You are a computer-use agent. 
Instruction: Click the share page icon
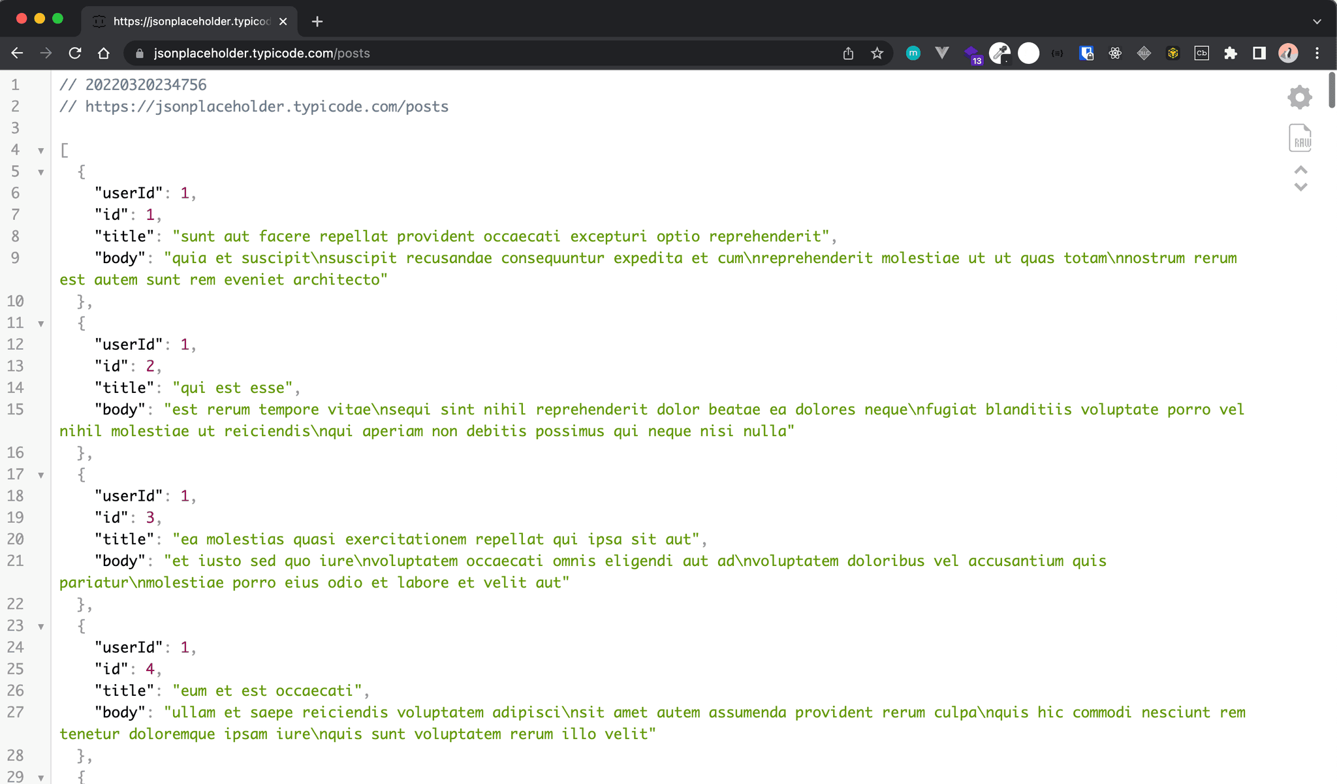pyautogui.click(x=848, y=53)
